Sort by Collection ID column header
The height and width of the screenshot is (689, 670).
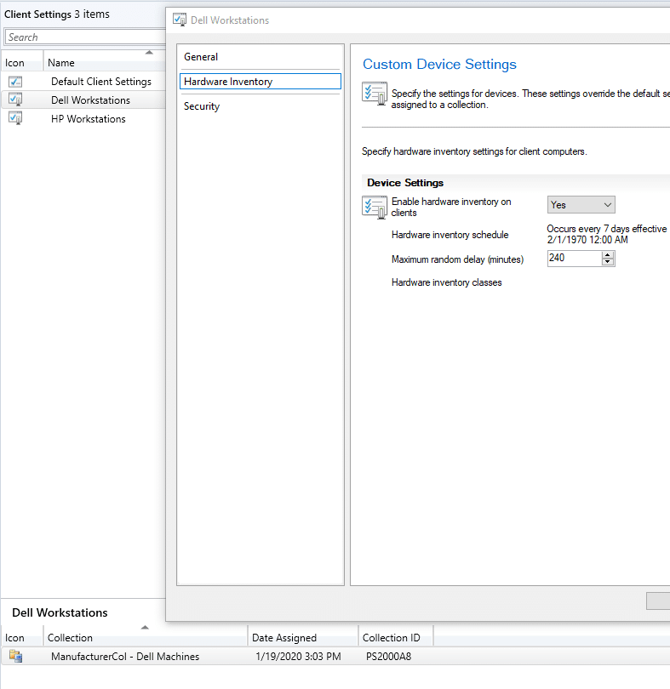tap(391, 638)
